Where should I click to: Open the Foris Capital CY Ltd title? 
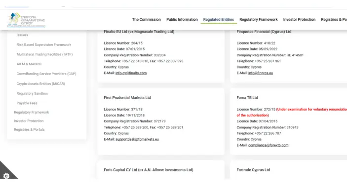[x=149, y=170]
